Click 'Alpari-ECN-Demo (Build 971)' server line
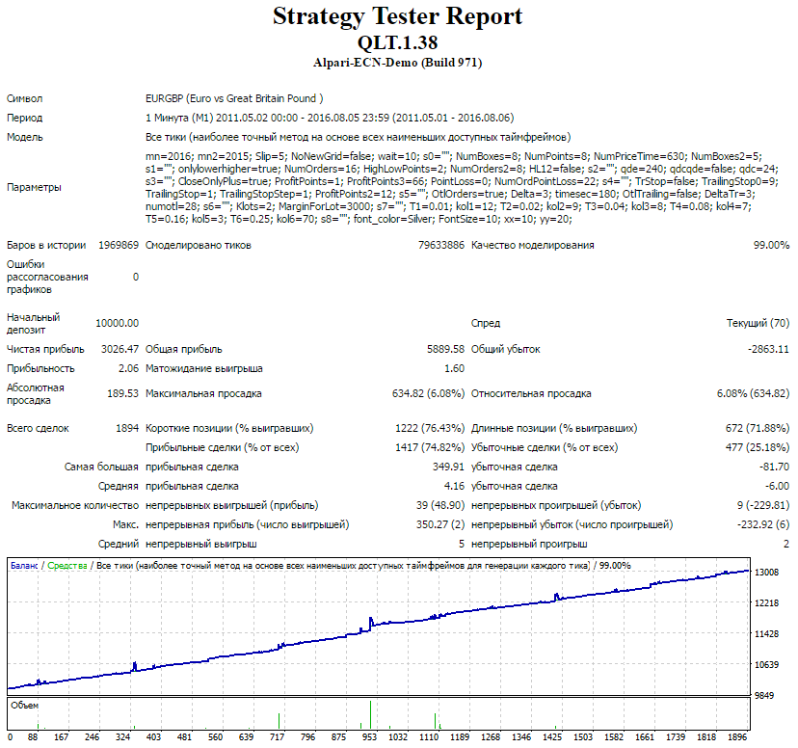This screenshot has width=798, height=748. point(397,63)
